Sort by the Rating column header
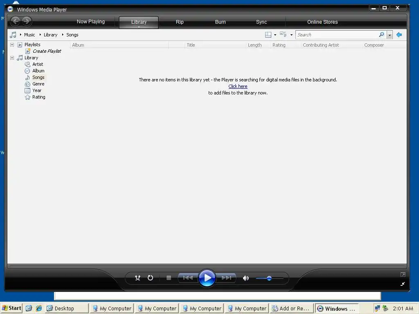The height and width of the screenshot is (314, 419). 285,45
